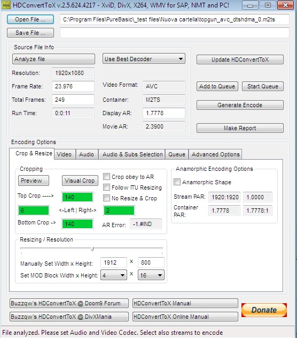Click the Start Queue button
The height and width of the screenshot is (338, 297).
click(263, 86)
